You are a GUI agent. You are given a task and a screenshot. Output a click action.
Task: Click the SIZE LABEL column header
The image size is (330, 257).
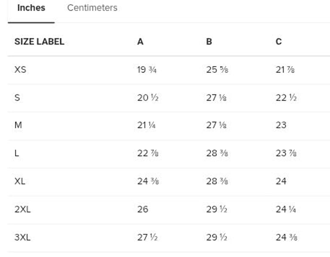click(39, 42)
